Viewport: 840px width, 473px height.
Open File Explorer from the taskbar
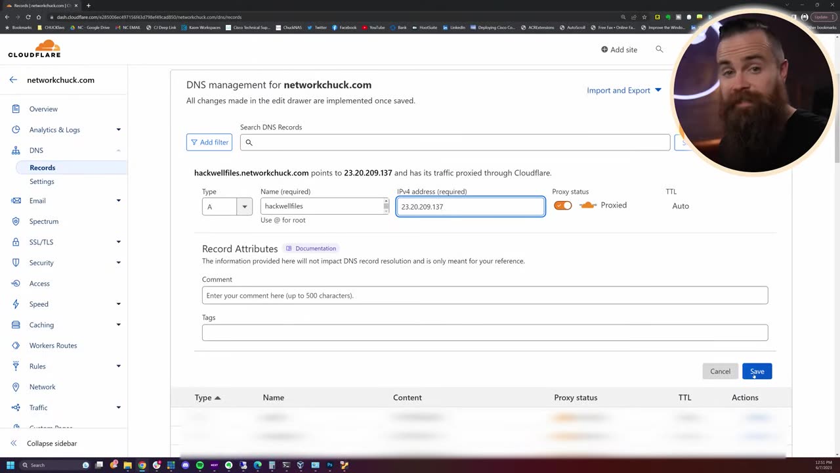point(127,465)
